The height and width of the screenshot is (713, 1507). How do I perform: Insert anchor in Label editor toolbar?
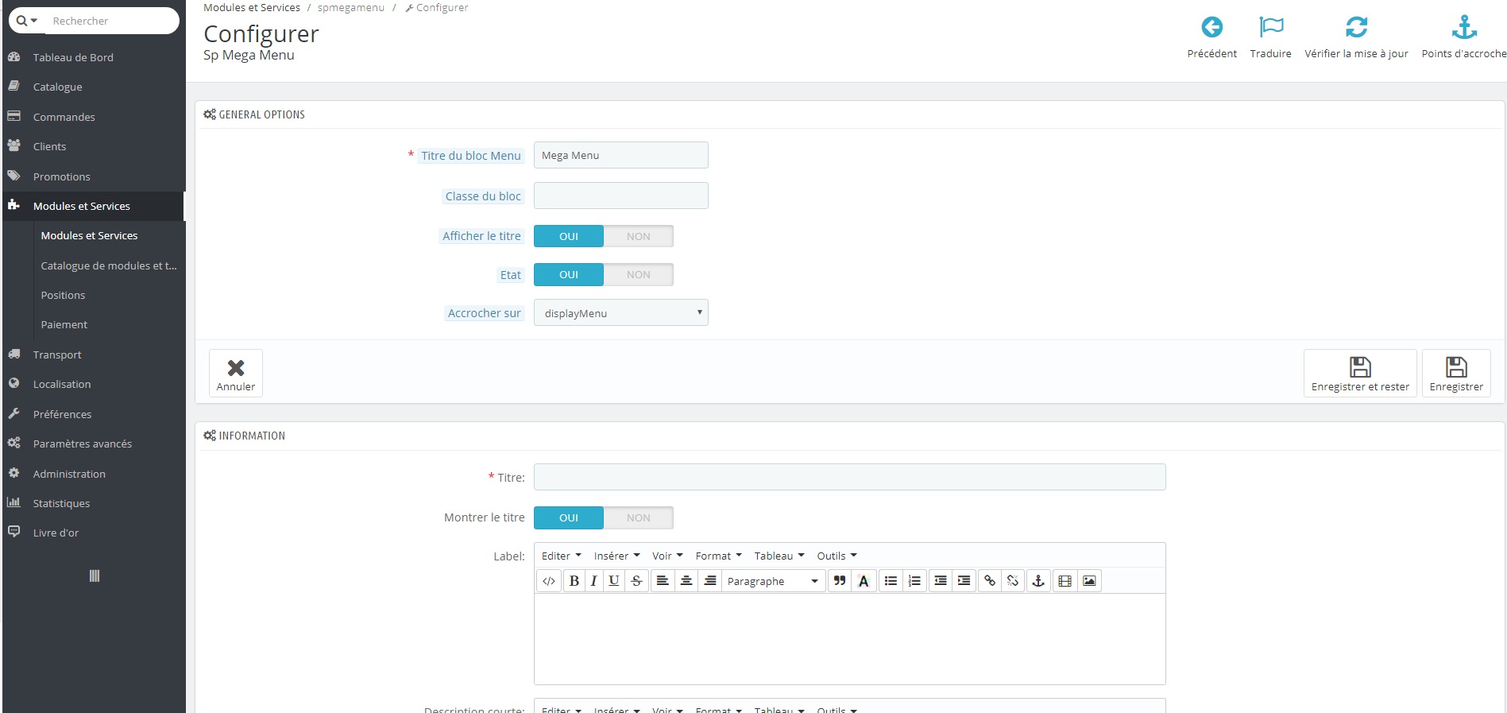1038,581
